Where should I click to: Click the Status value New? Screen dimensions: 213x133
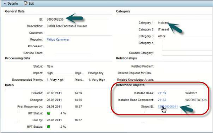(50, 66)
